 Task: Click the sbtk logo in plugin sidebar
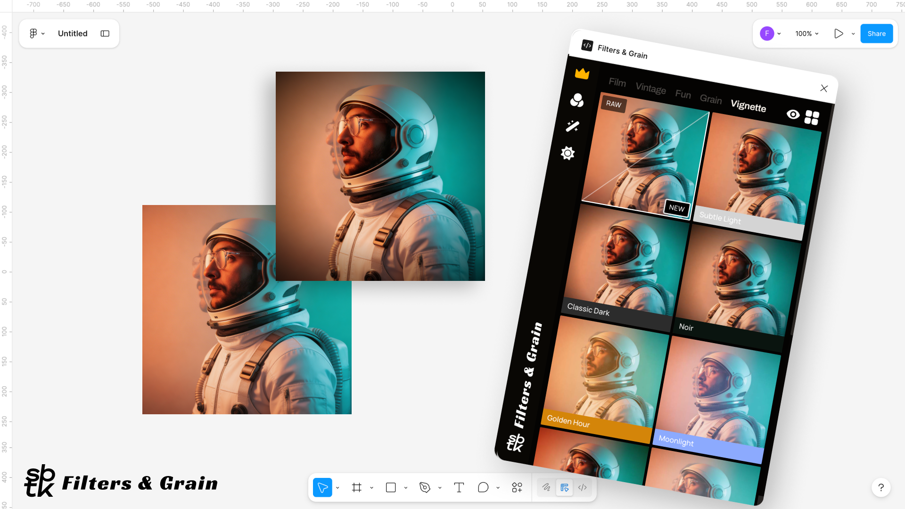coord(515,443)
